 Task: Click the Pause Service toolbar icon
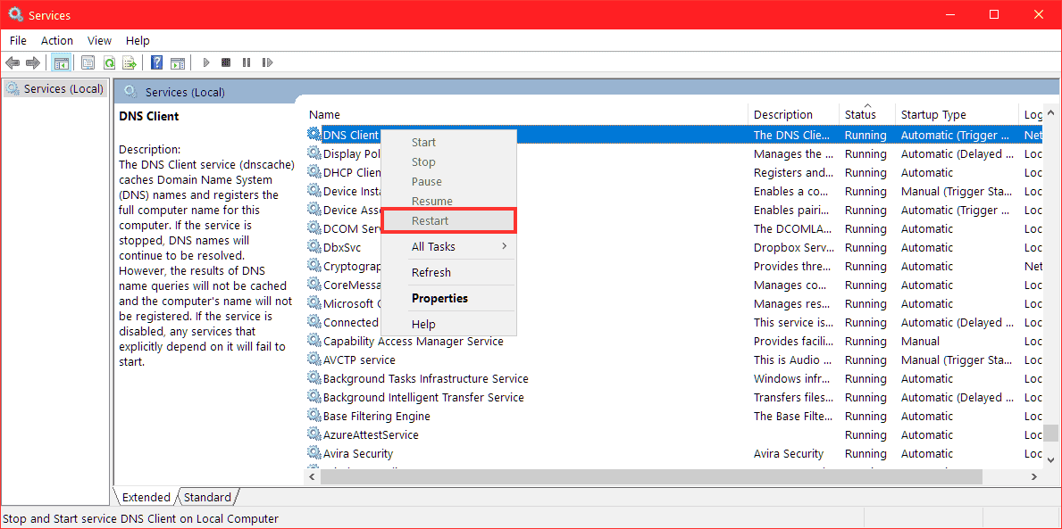pyautogui.click(x=246, y=62)
